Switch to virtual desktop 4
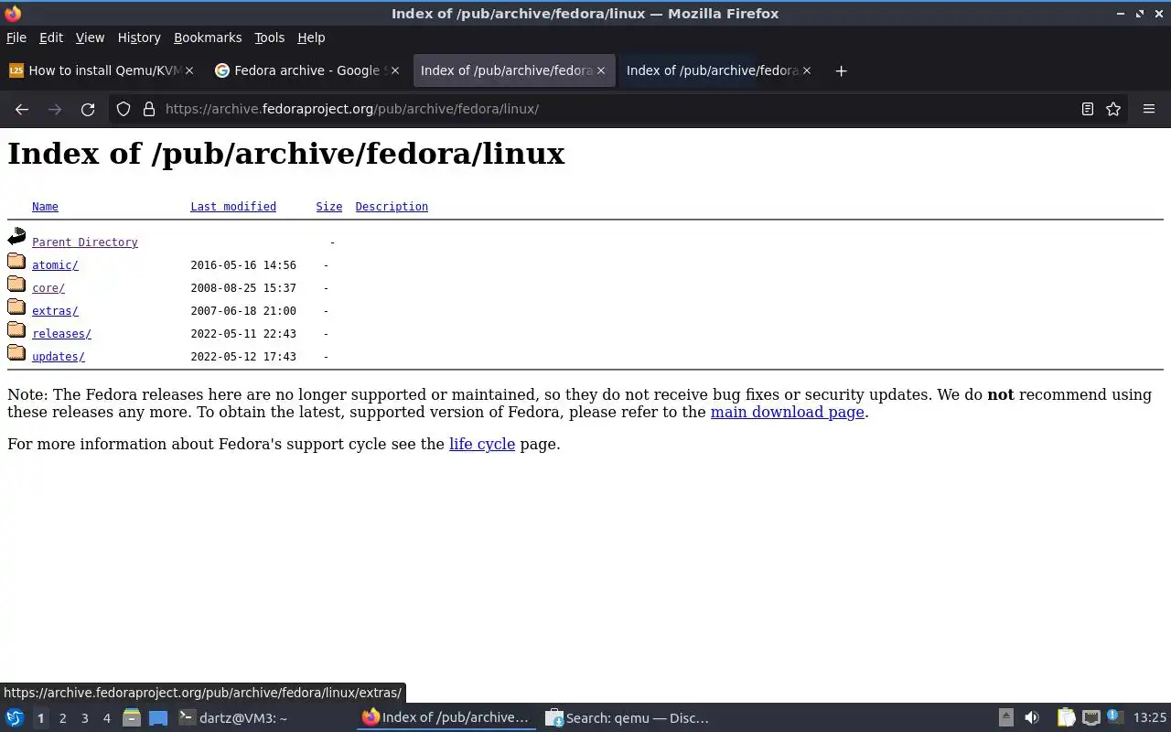The width and height of the screenshot is (1171, 732). pyautogui.click(x=106, y=718)
